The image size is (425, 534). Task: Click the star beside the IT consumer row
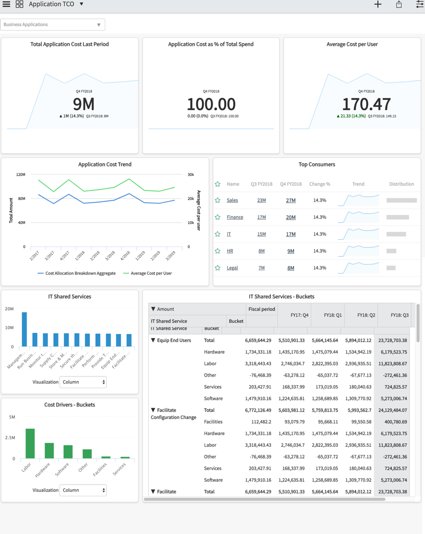[x=217, y=234]
